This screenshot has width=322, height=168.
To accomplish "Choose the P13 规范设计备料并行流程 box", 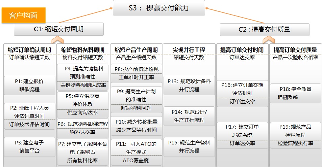I will pyautogui.click(x=189, y=86).
